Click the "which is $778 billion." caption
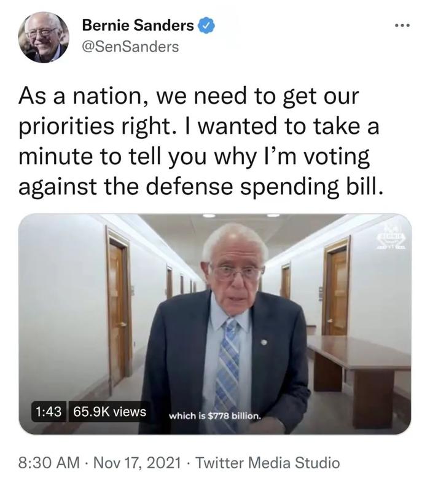Screen dimensions: 430x488 tap(214, 416)
